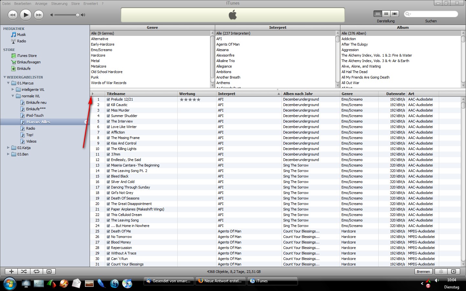
Task: Click the system tray volume icon
Action: click(437, 280)
